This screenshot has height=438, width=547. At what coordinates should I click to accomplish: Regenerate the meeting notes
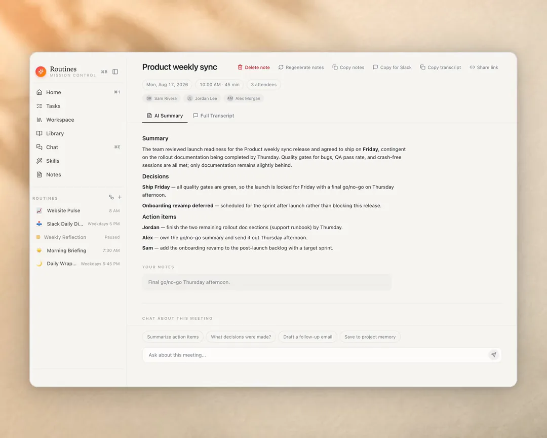pyautogui.click(x=301, y=67)
